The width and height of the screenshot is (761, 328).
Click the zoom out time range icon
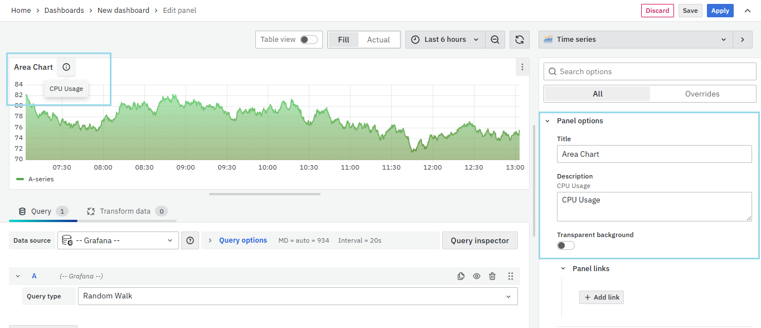click(x=495, y=40)
